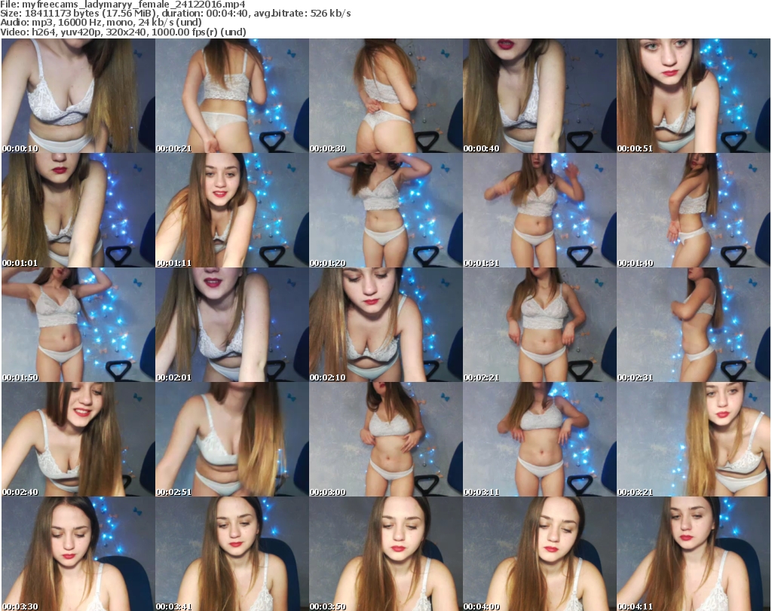Viewport: 772px width, 611px height.
Task: Click the preview frame at 00:01:50
Action: point(78,325)
